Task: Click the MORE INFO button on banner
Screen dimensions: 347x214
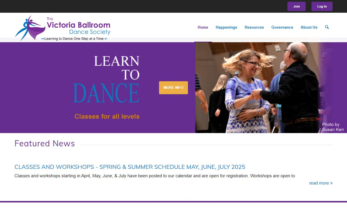Action: pyautogui.click(x=173, y=88)
